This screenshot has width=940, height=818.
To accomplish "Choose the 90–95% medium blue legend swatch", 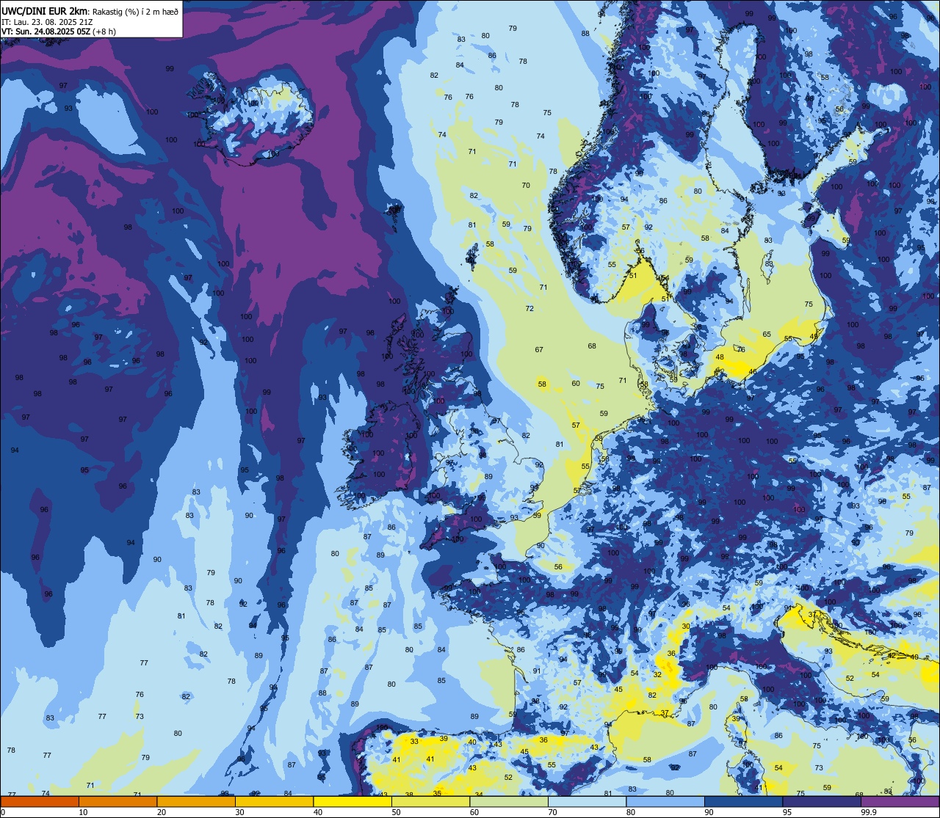I will 743,801.
